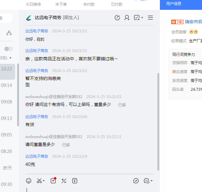Viewport: 202px width, 192px height.
Task: Click the add contact icon in header
Action: (127, 18)
